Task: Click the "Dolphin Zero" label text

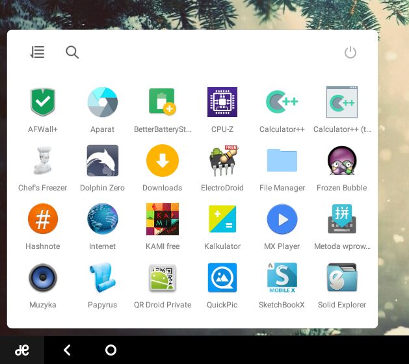Action: [102, 188]
